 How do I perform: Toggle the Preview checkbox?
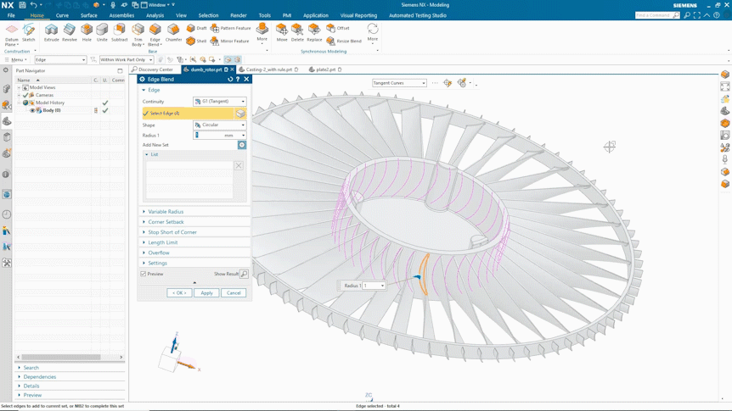point(144,274)
